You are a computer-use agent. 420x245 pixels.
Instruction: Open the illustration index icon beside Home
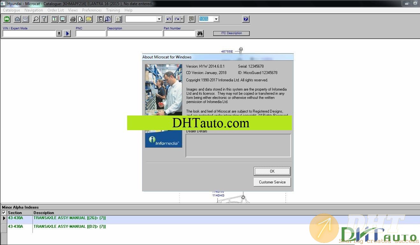tap(25, 19)
